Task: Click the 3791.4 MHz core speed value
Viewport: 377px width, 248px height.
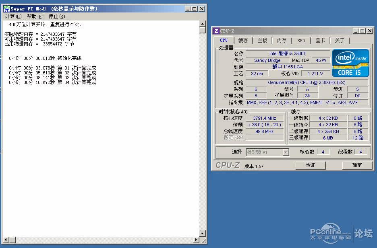Action: (265, 118)
